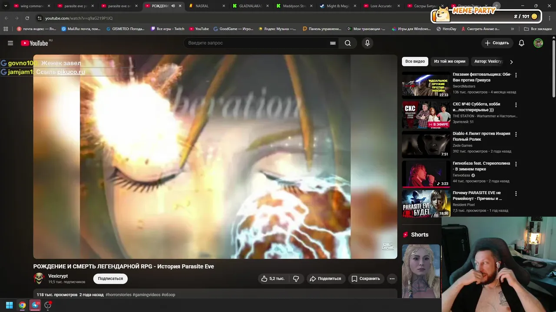This screenshot has width=556, height=312.
Task: Open Все игры - Twitch bookmark
Action: pyautogui.click(x=168, y=29)
